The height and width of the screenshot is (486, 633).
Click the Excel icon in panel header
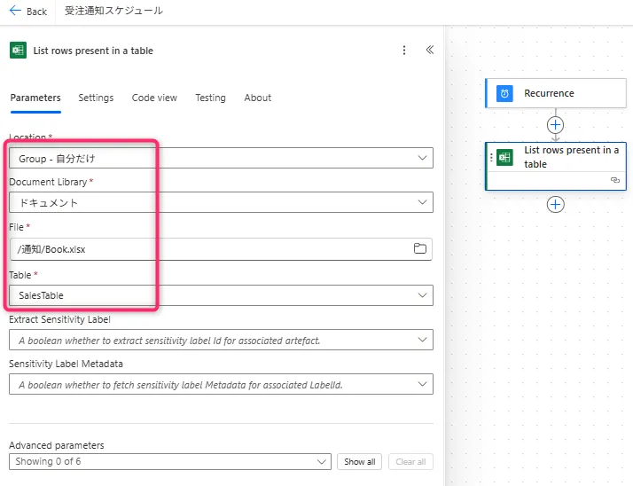[x=18, y=51]
